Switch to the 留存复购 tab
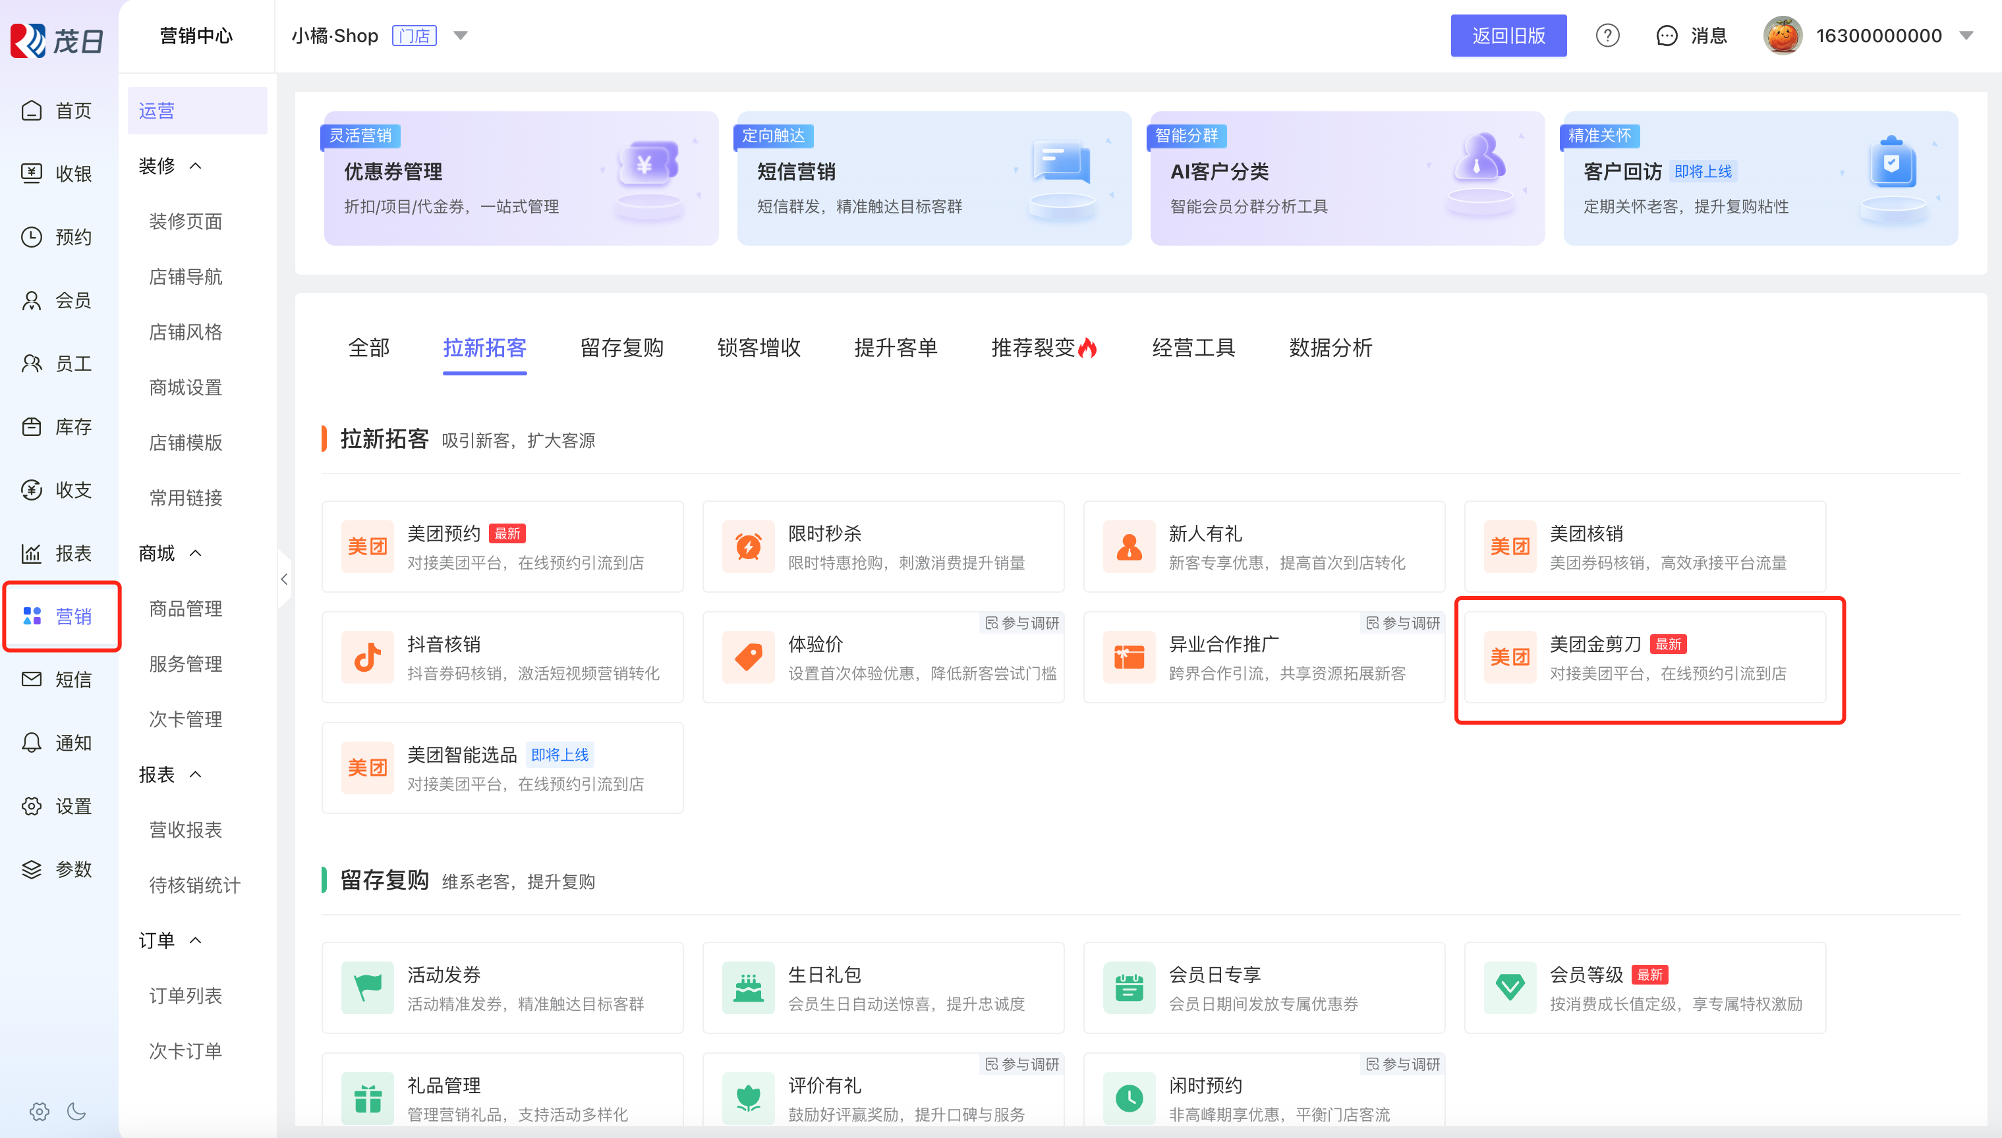This screenshot has height=1138, width=2002. pyautogui.click(x=621, y=348)
